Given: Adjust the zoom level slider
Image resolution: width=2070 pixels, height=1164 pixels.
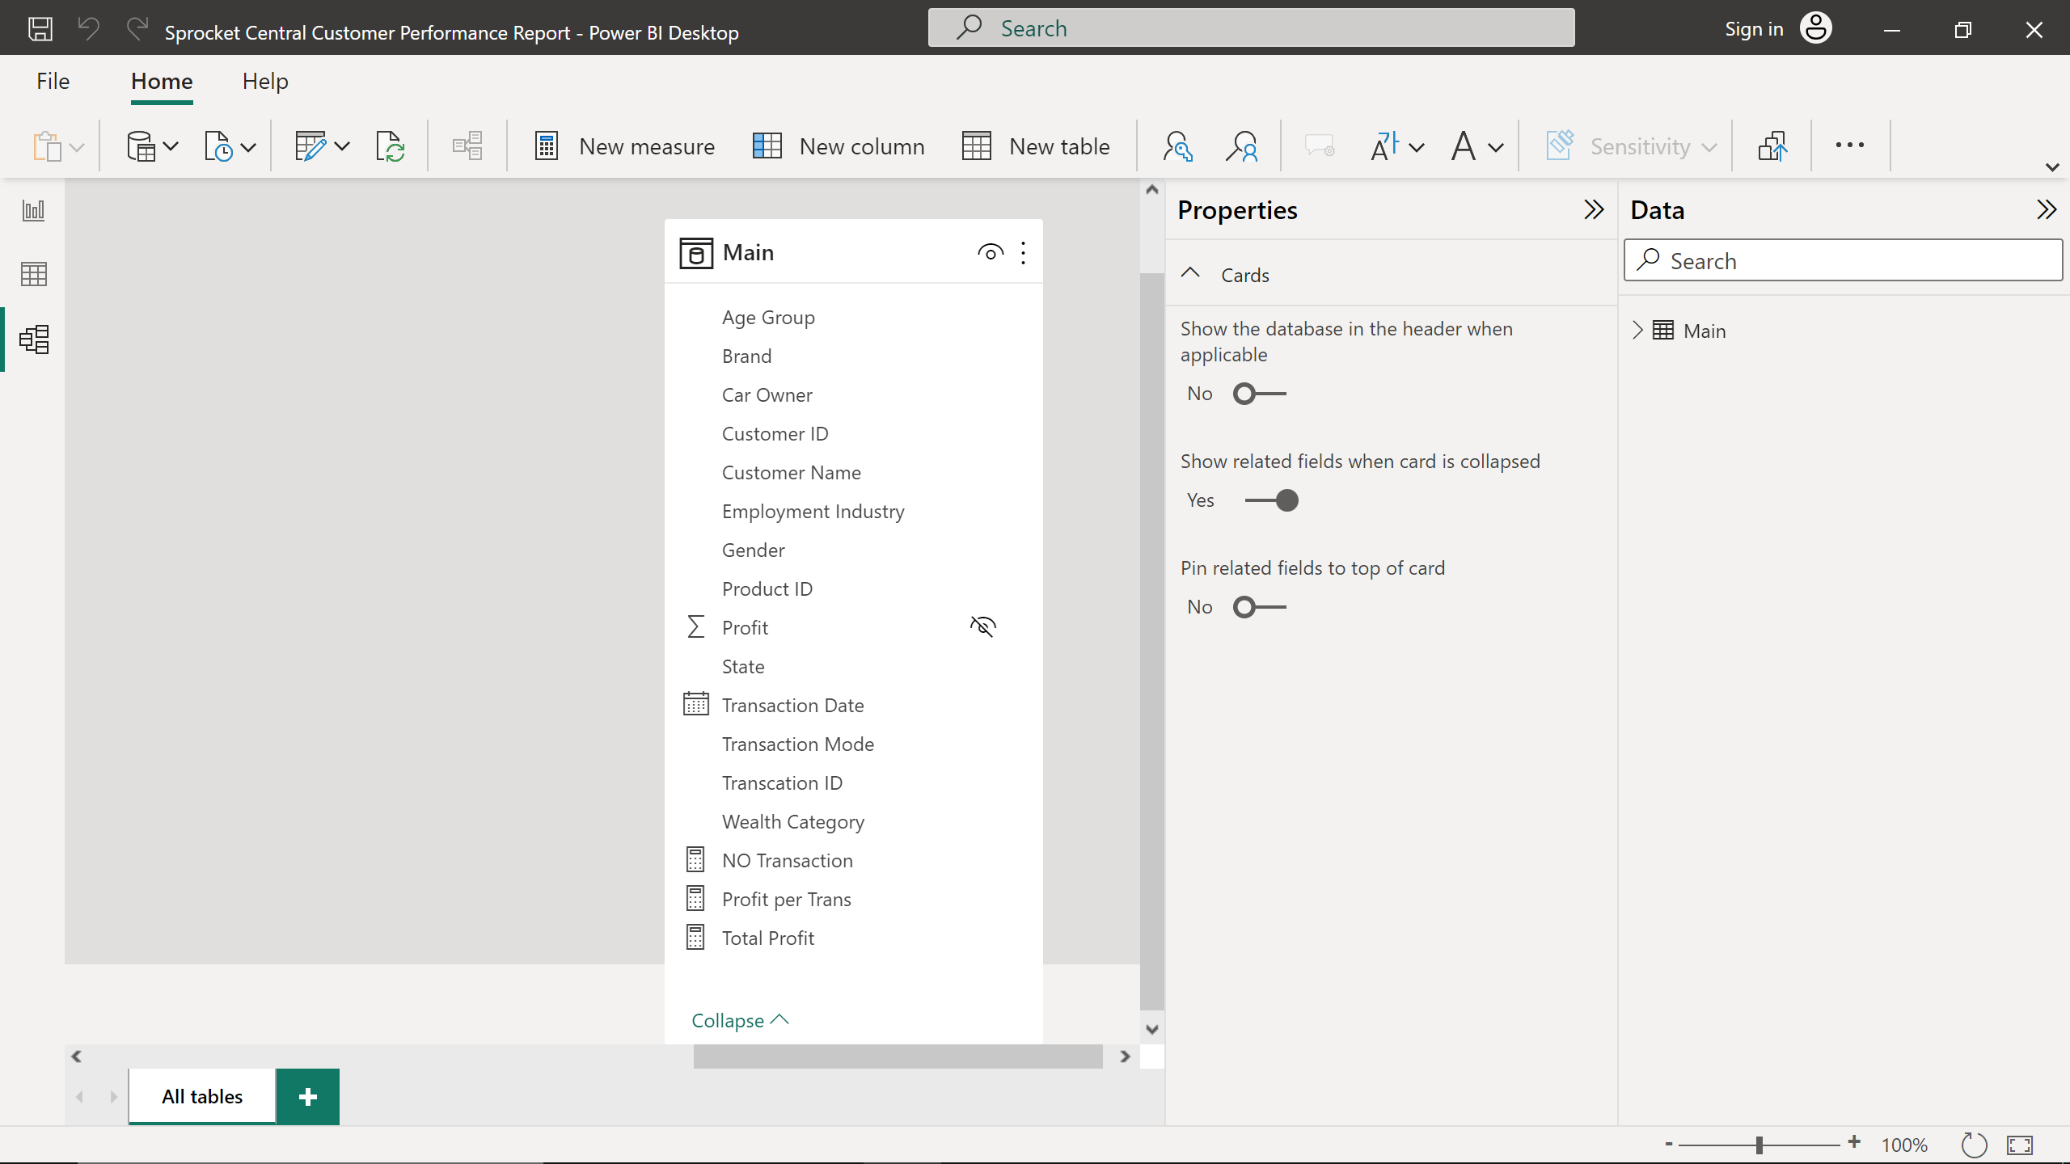Looking at the screenshot, I should tap(1759, 1145).
